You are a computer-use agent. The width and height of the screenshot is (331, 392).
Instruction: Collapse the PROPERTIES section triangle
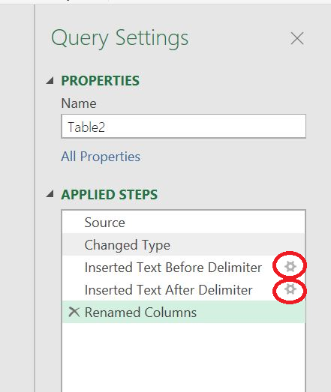[x=50, y=80]
